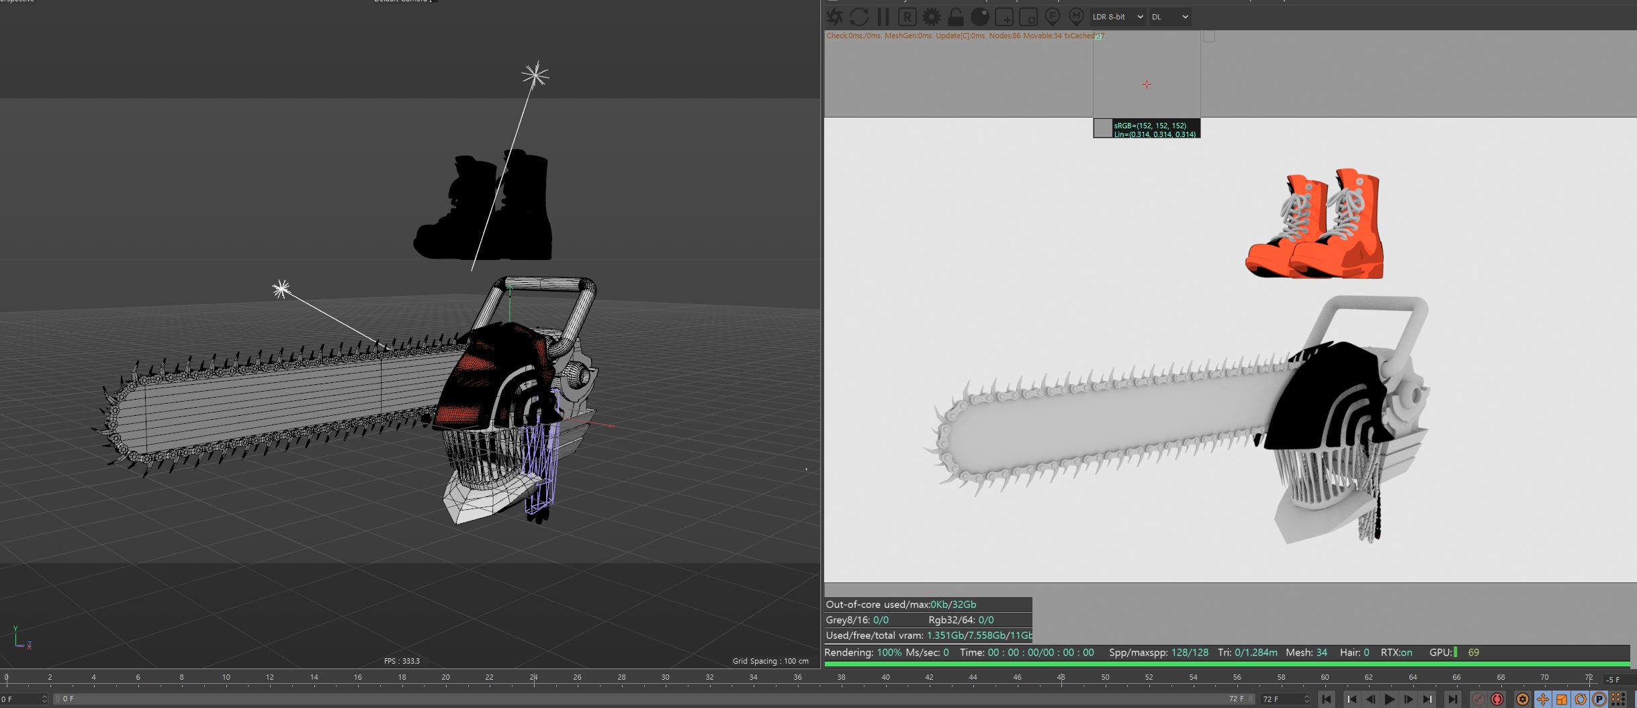Toggle the lock resolution padlock icon

click(x=956, y=17)
